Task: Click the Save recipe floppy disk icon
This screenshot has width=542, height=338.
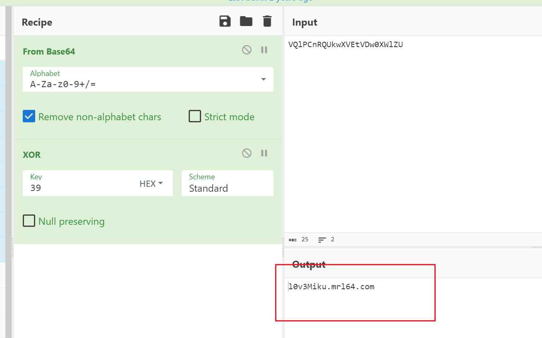Action: coord(225,21)
